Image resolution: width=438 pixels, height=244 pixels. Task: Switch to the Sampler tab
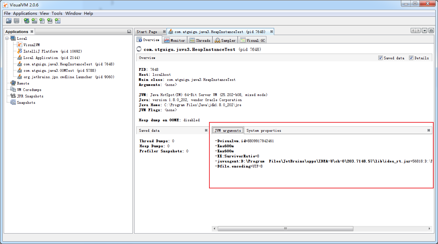(x=225, y=40)
